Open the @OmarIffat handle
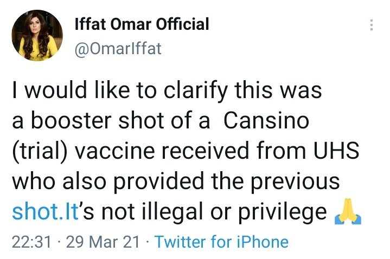390x259 pixels. [x=117, y=49]
